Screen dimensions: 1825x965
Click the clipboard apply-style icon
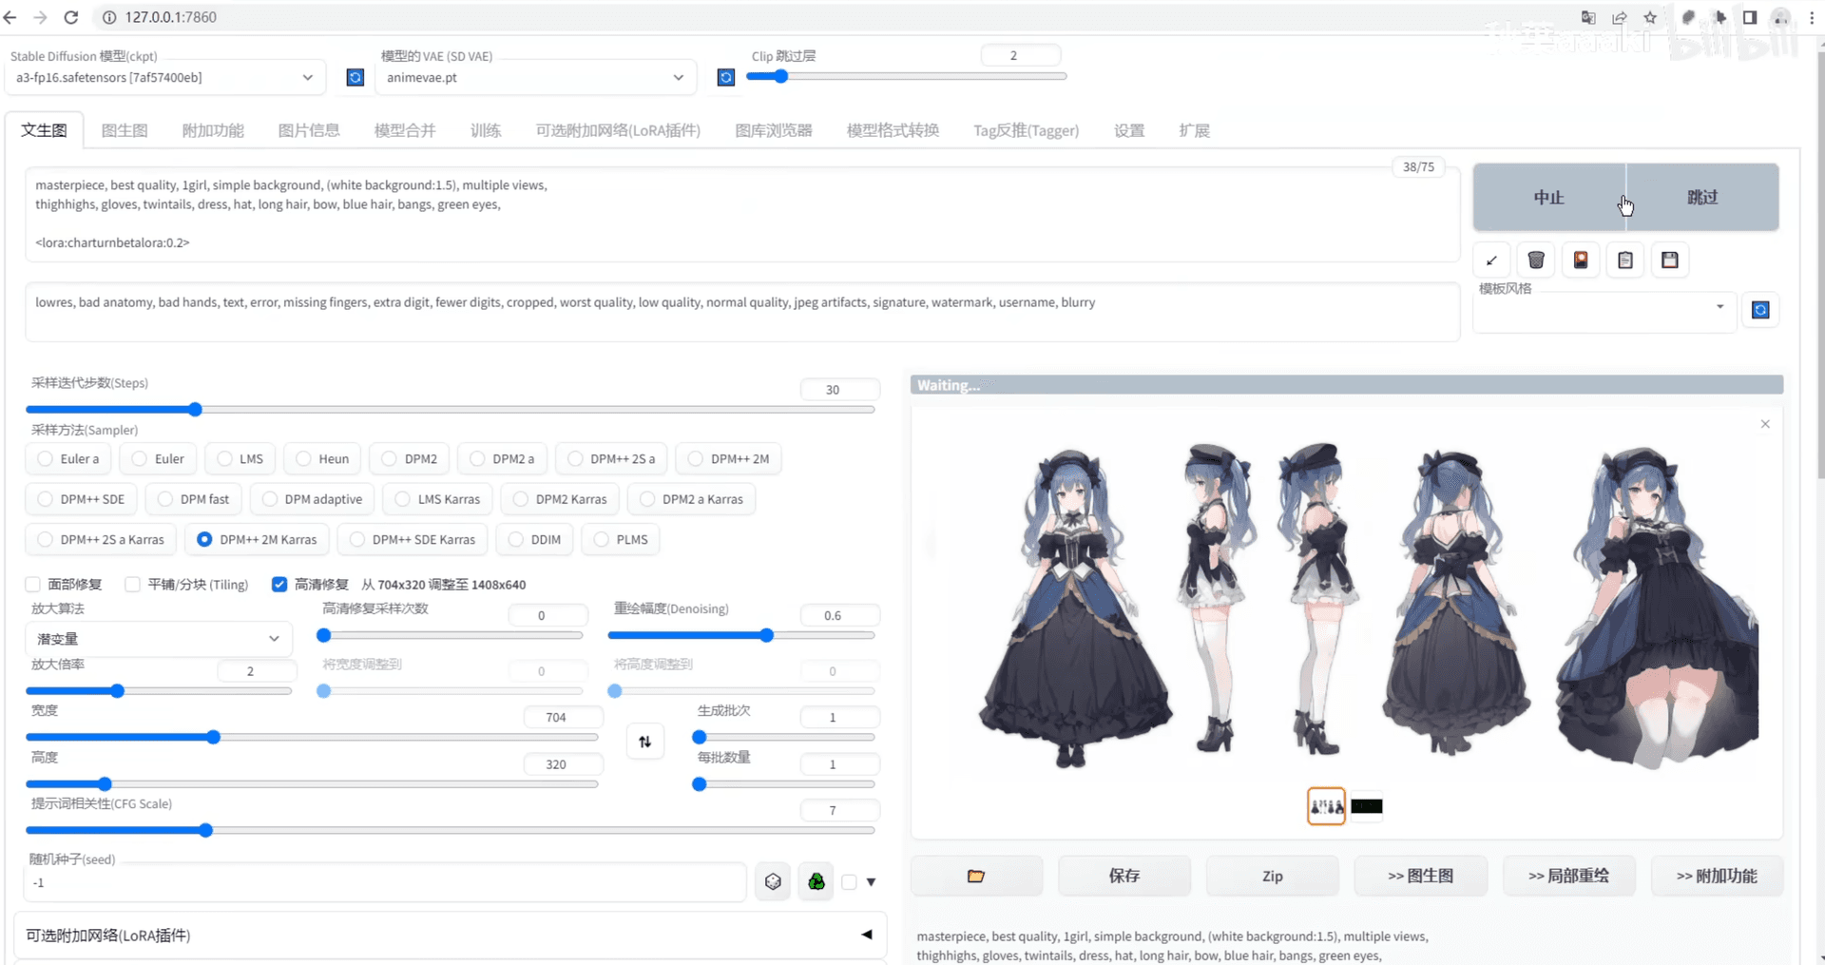click(1624, 260)
